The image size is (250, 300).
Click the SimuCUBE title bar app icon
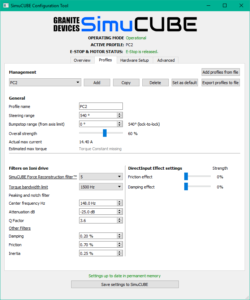[x=6, y=5]
